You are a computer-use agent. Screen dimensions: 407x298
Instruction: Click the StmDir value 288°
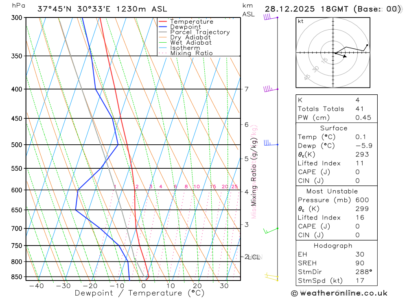pos(363,272)
